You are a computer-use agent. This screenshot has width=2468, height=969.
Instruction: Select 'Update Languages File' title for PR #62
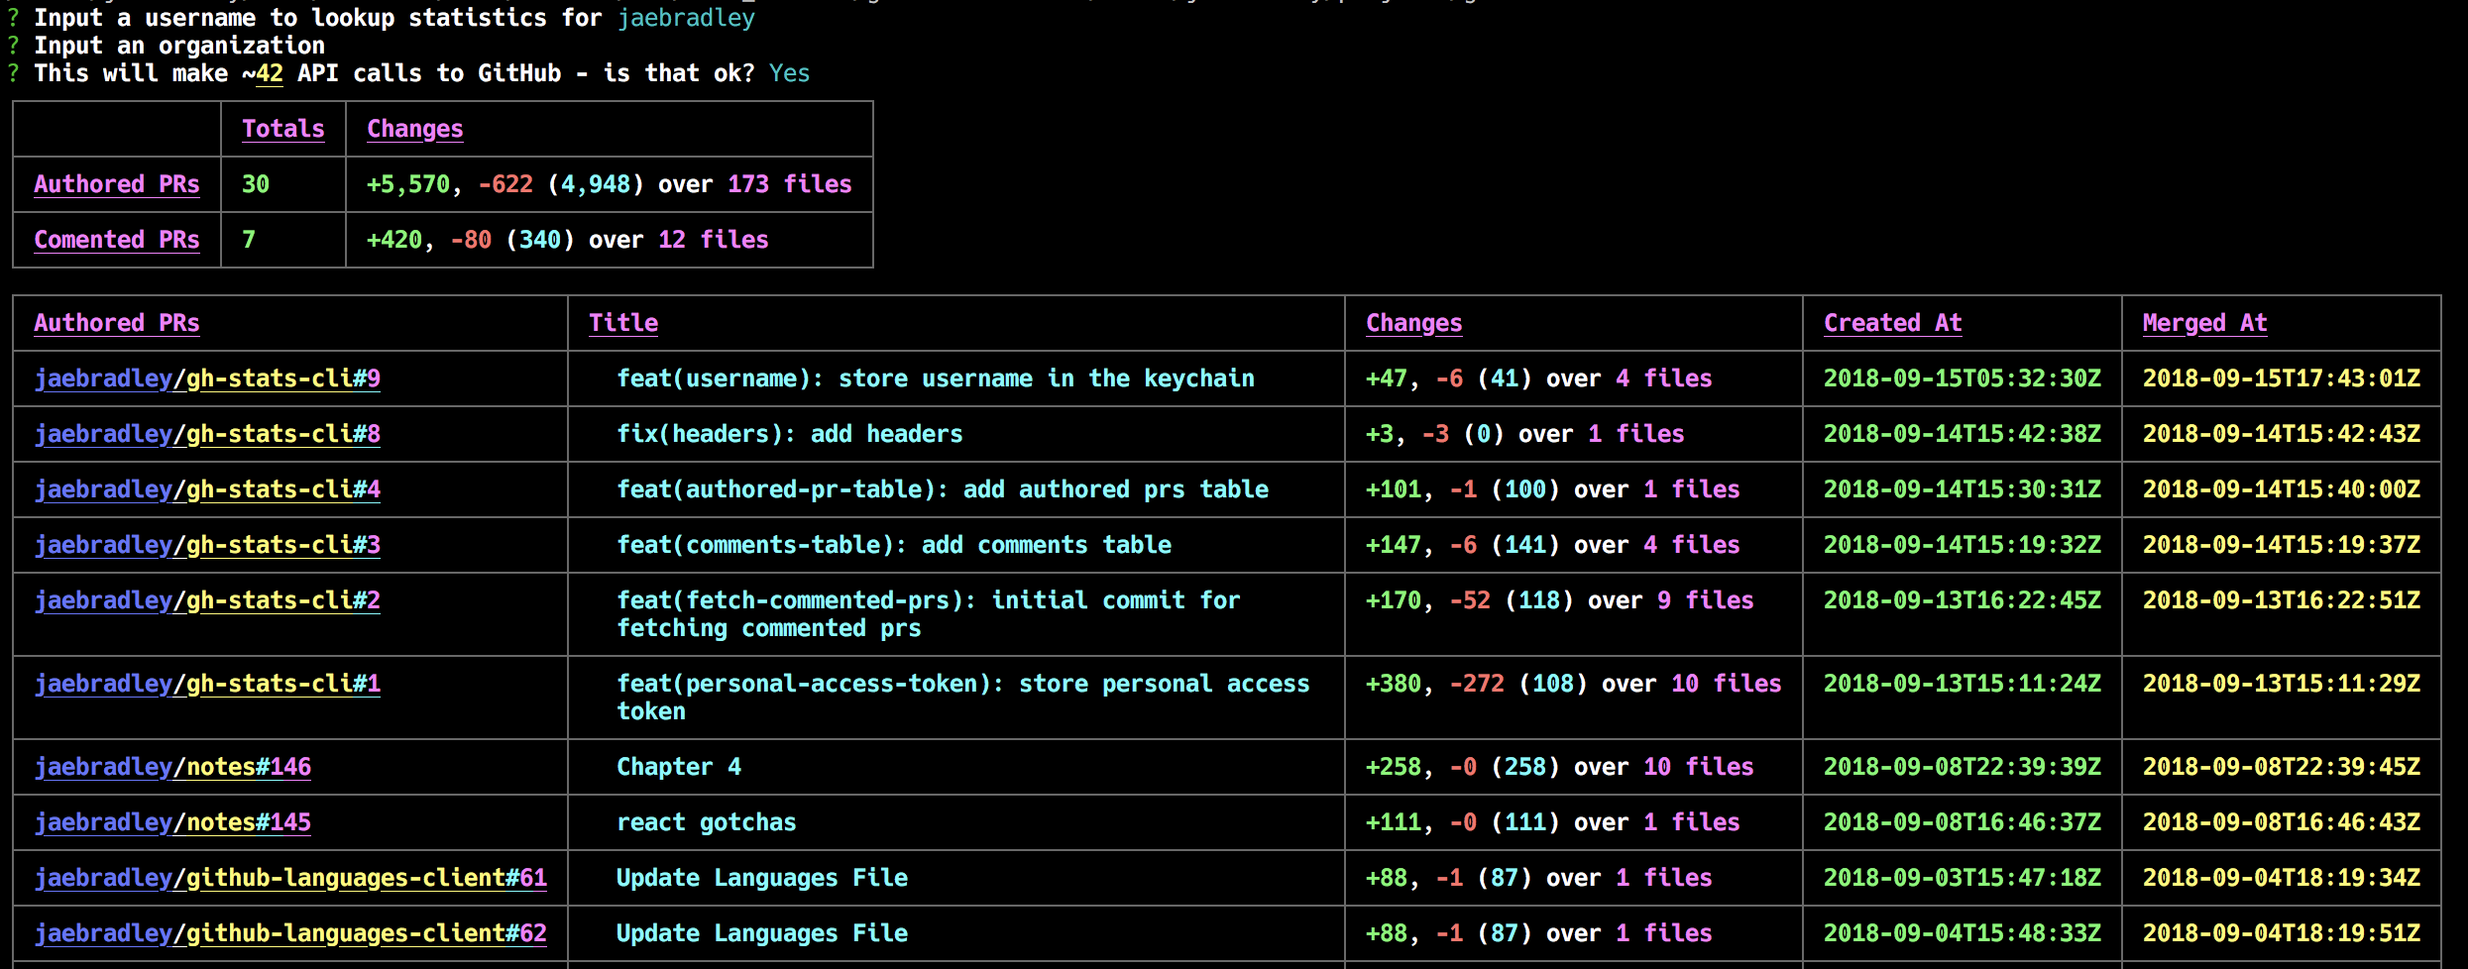762,933
